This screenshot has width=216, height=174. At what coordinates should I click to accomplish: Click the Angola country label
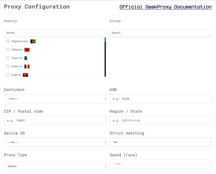click(x=16, y=75)
